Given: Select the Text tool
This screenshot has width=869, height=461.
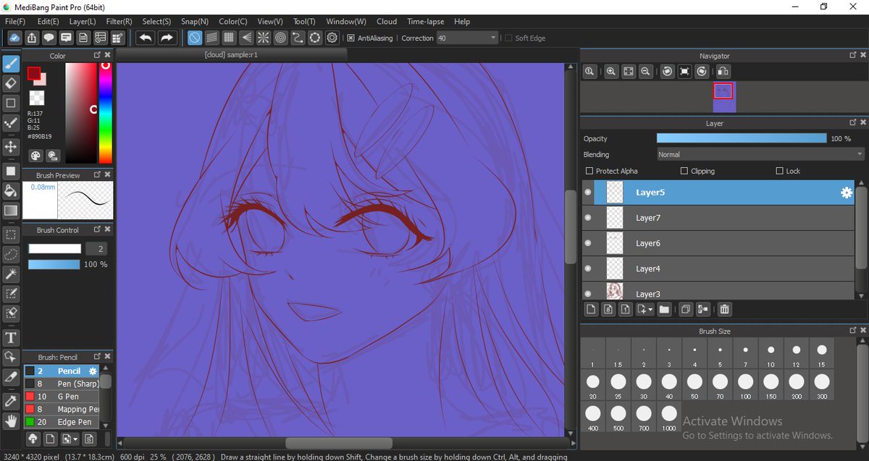Looking at the screenshot, I should click(x=11, y=337).
